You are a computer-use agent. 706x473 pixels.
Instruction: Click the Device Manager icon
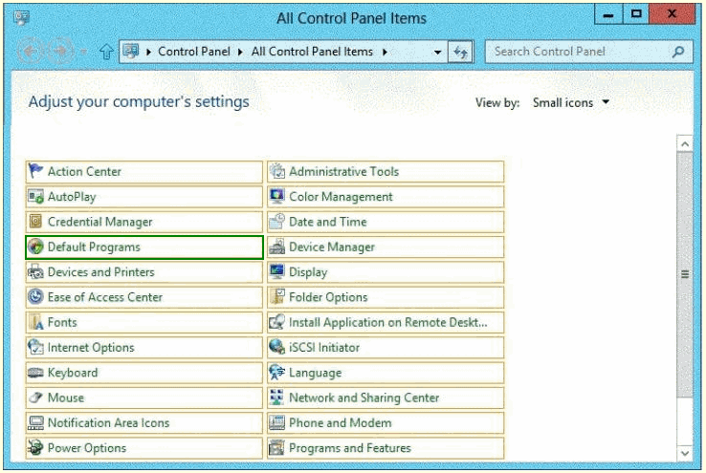point(276,247)
